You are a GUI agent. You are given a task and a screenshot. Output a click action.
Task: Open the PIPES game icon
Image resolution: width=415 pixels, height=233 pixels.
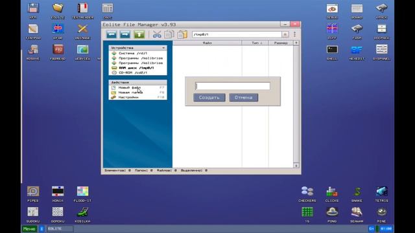pos(33,194)
